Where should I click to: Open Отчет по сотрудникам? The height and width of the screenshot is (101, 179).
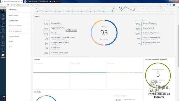pyautogui.click(x=16, y=31)
